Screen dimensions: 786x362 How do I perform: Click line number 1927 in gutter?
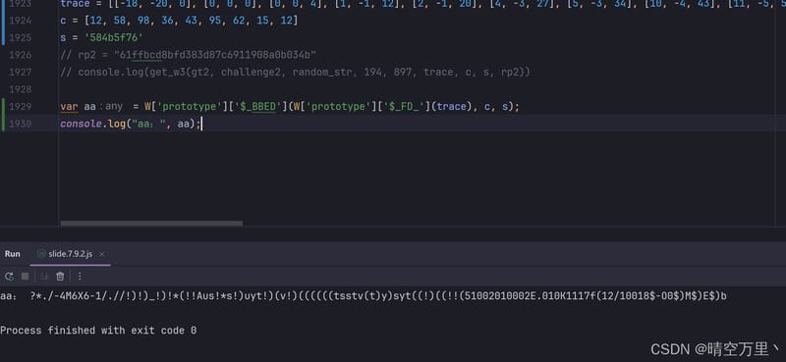click(x=20, y=72)
